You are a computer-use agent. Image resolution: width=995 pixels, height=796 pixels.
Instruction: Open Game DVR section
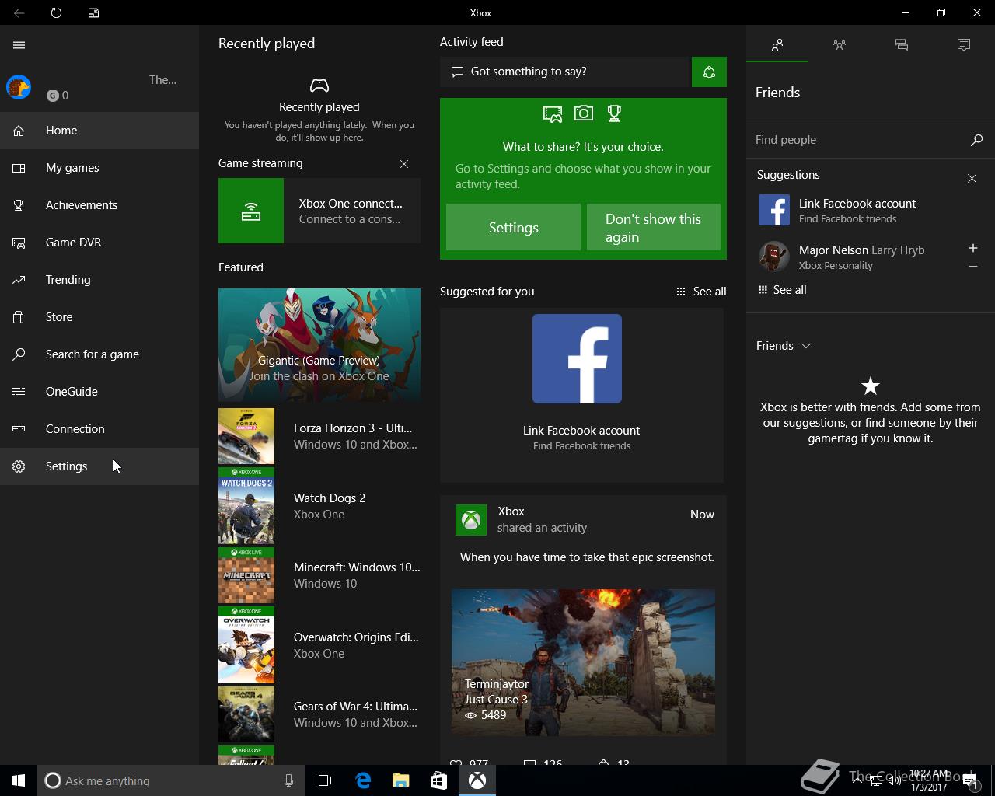tap(99, 243)
